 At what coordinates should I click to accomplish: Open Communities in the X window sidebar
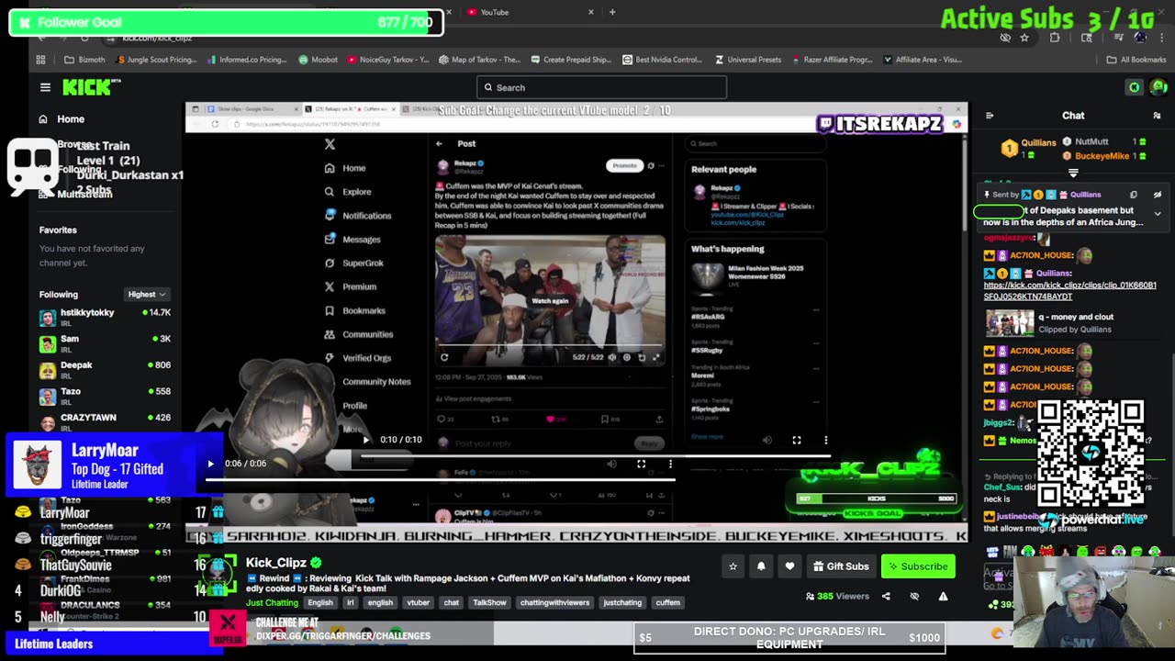point(359,334)
